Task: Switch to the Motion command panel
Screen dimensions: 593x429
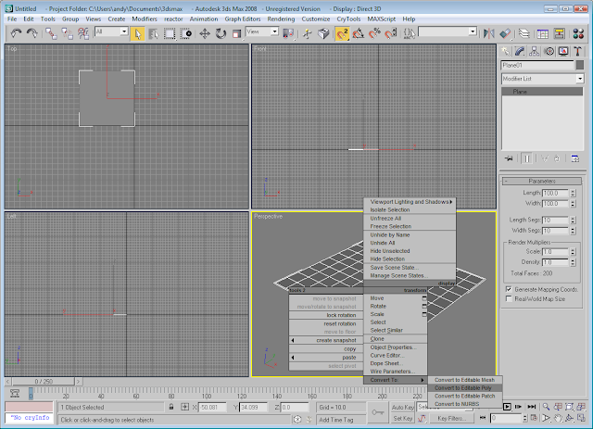Action: pyautogui.click(x=549, y=52)
